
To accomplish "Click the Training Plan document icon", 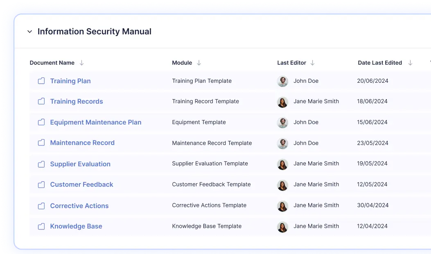I will [x=41, y=81].
